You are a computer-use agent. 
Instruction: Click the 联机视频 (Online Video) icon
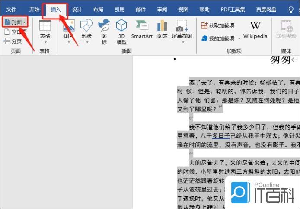pos(287,25)
